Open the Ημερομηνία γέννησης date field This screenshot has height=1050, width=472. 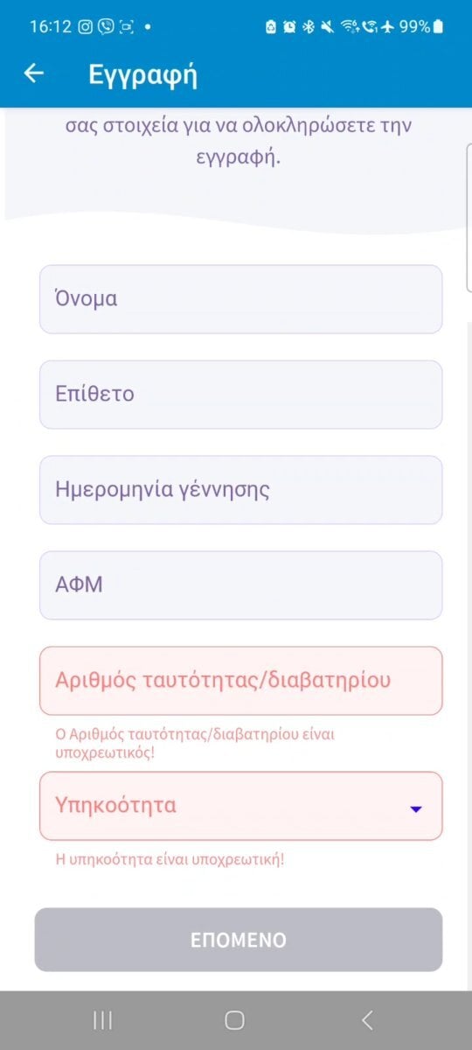pyautogui.click(x=241, y=490)
